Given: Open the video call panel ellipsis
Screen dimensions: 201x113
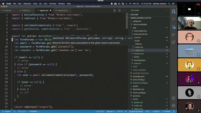Looking at the screenshot, I should tap(198, 13).
